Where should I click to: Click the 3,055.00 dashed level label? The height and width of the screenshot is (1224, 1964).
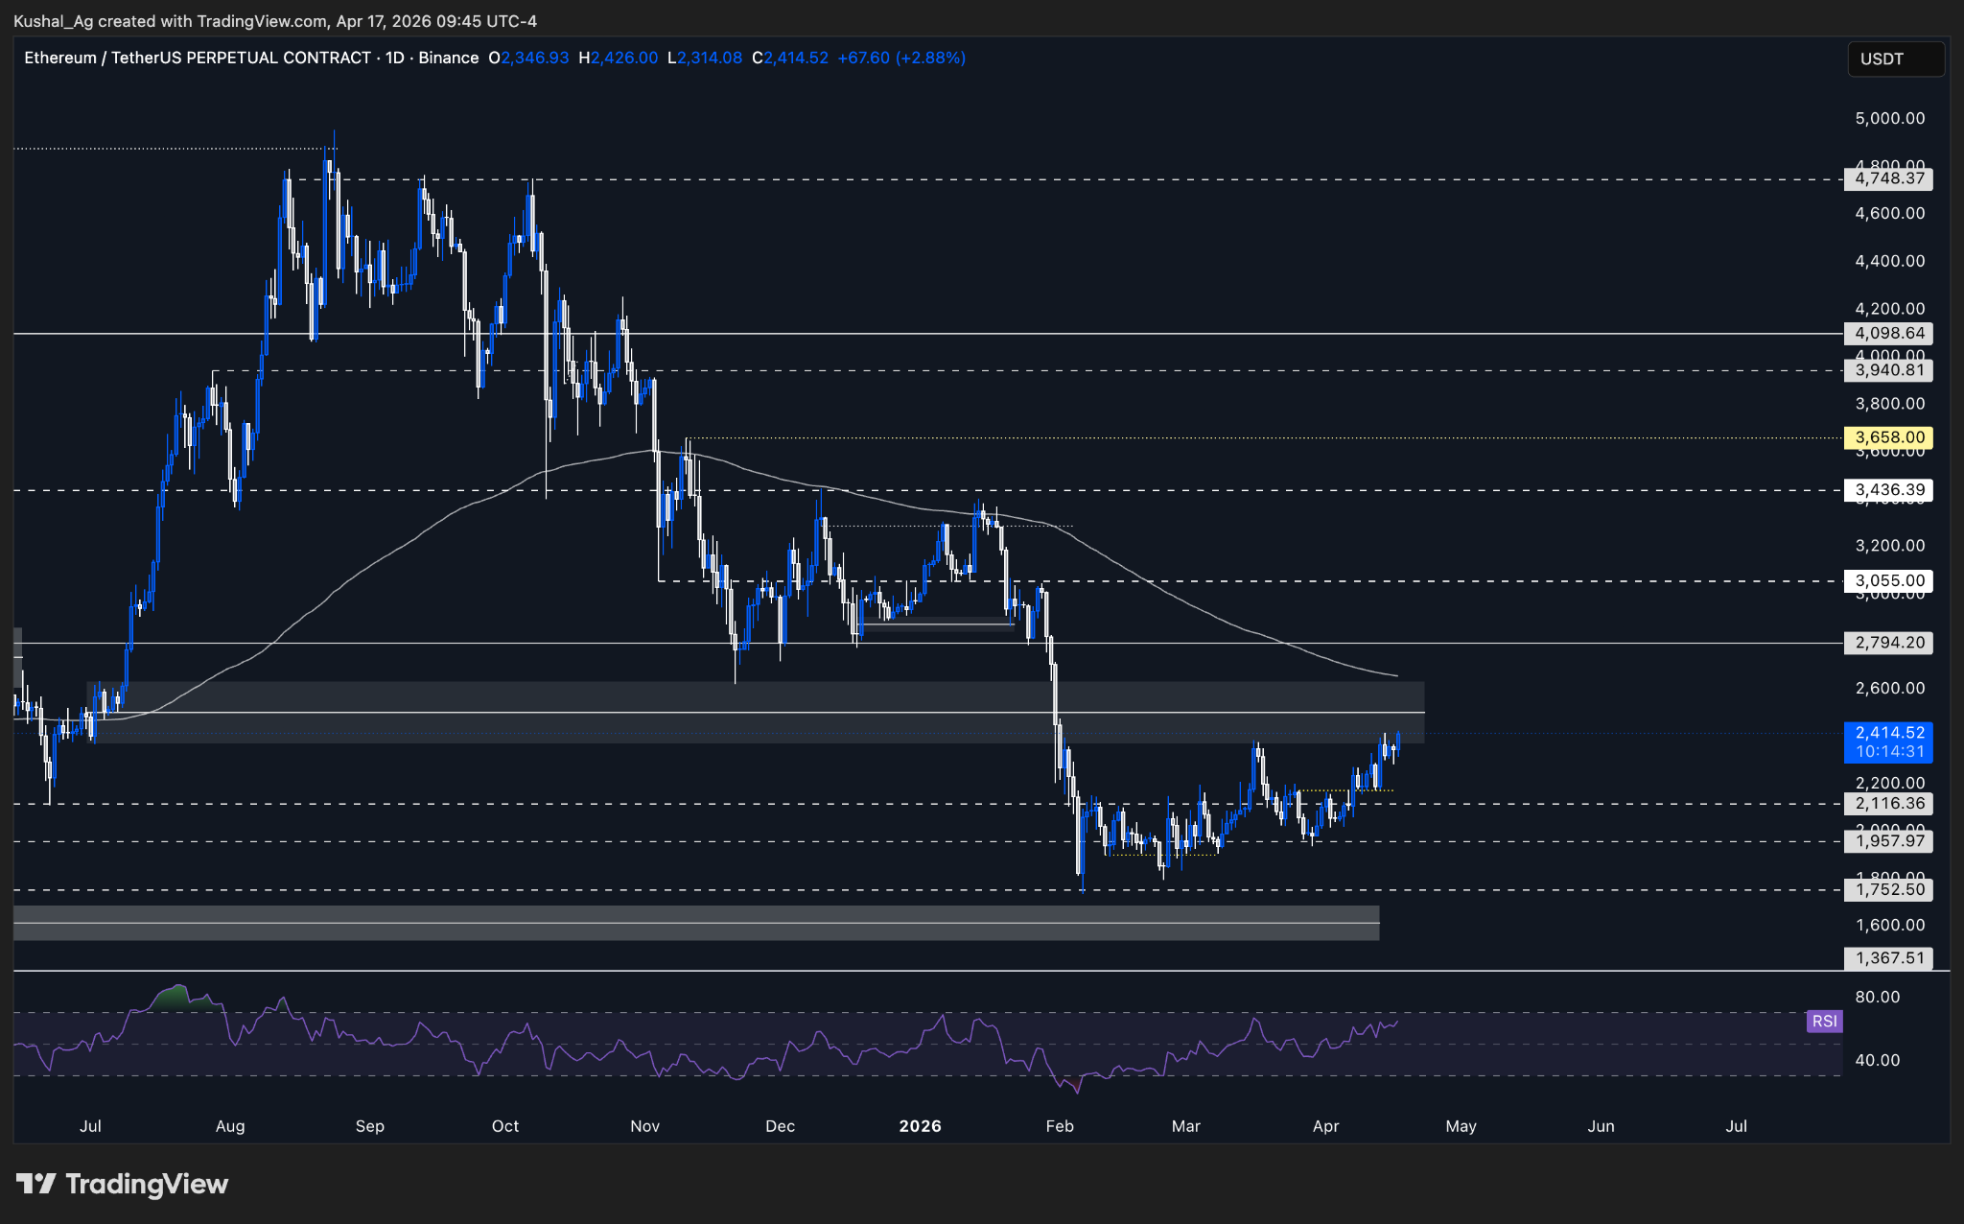coord(1887,579)
